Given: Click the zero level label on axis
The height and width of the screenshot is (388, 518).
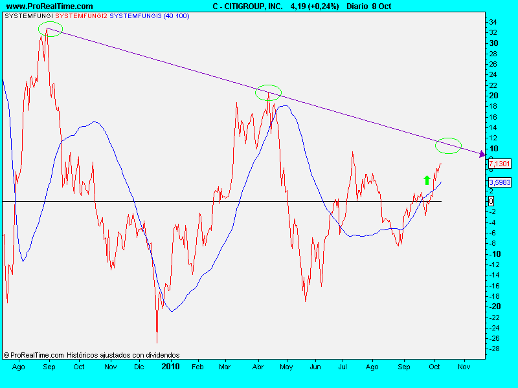Looking at the screenshot, I should [x=491, y=201].
